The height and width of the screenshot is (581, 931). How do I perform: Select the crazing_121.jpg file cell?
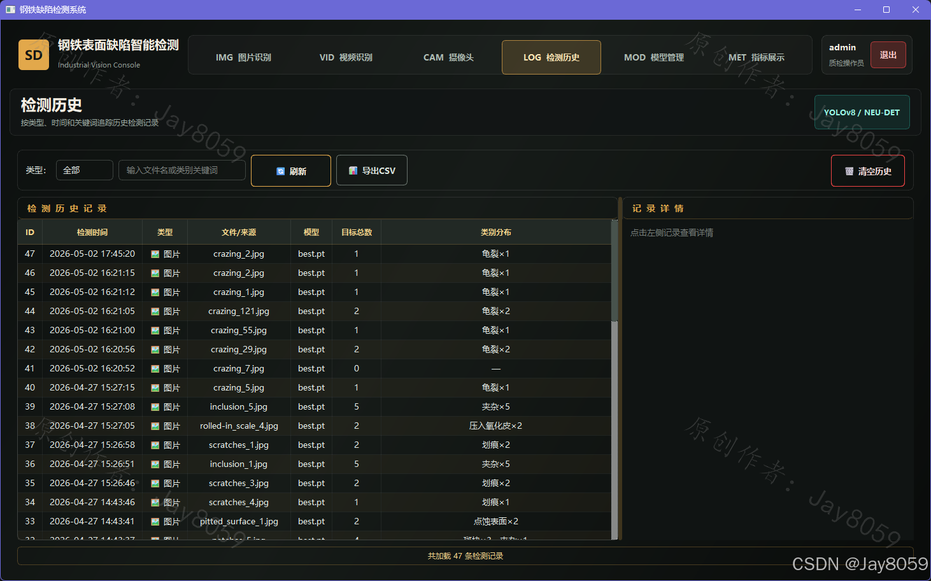(239, 311)
